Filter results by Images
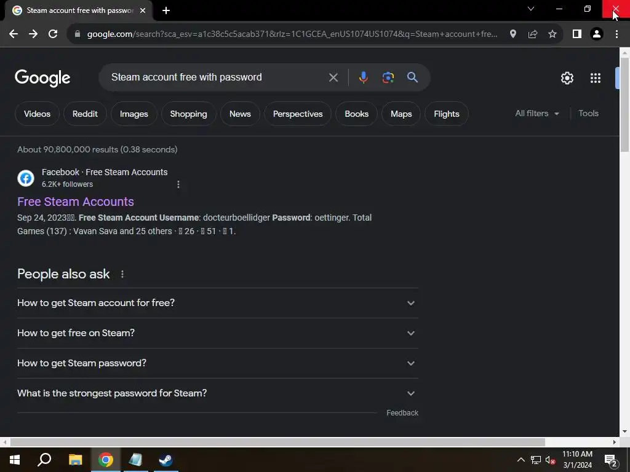The image size is (630, 472). (134, 114)
